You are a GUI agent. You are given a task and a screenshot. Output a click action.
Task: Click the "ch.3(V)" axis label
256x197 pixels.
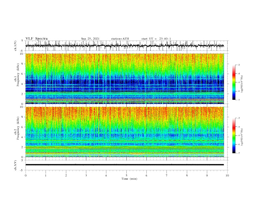coord(16,165)
